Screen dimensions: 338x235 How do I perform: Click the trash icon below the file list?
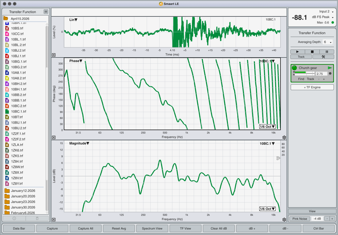tap(37, 218)
